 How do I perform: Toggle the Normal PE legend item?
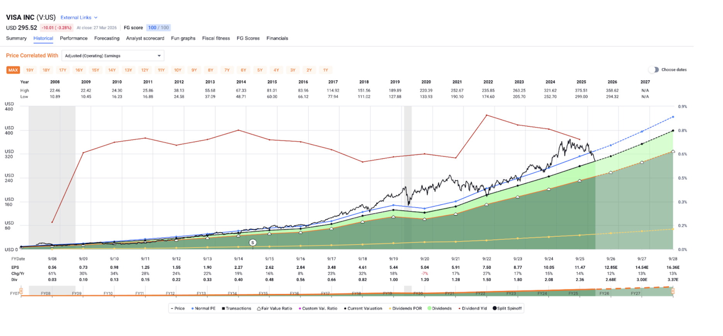click(203, 309)
